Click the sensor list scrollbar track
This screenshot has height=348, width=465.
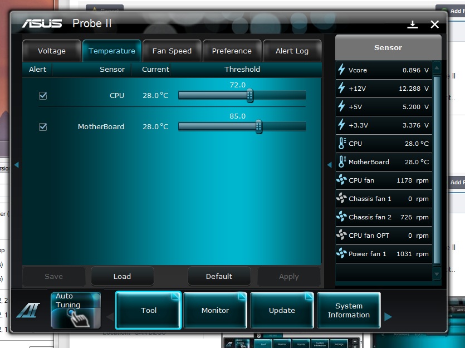tap(437, 170)
